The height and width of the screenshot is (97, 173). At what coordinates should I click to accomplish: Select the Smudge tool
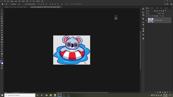(2, 40)
